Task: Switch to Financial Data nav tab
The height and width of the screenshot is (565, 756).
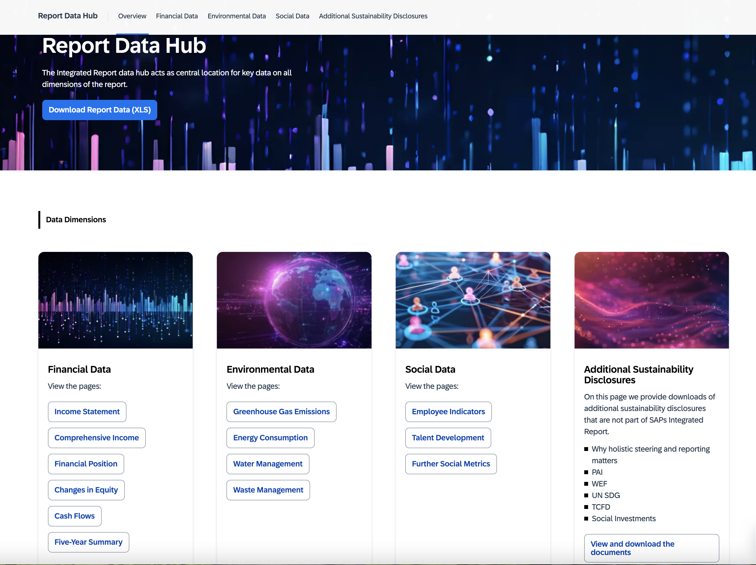Action: [177, 16]
